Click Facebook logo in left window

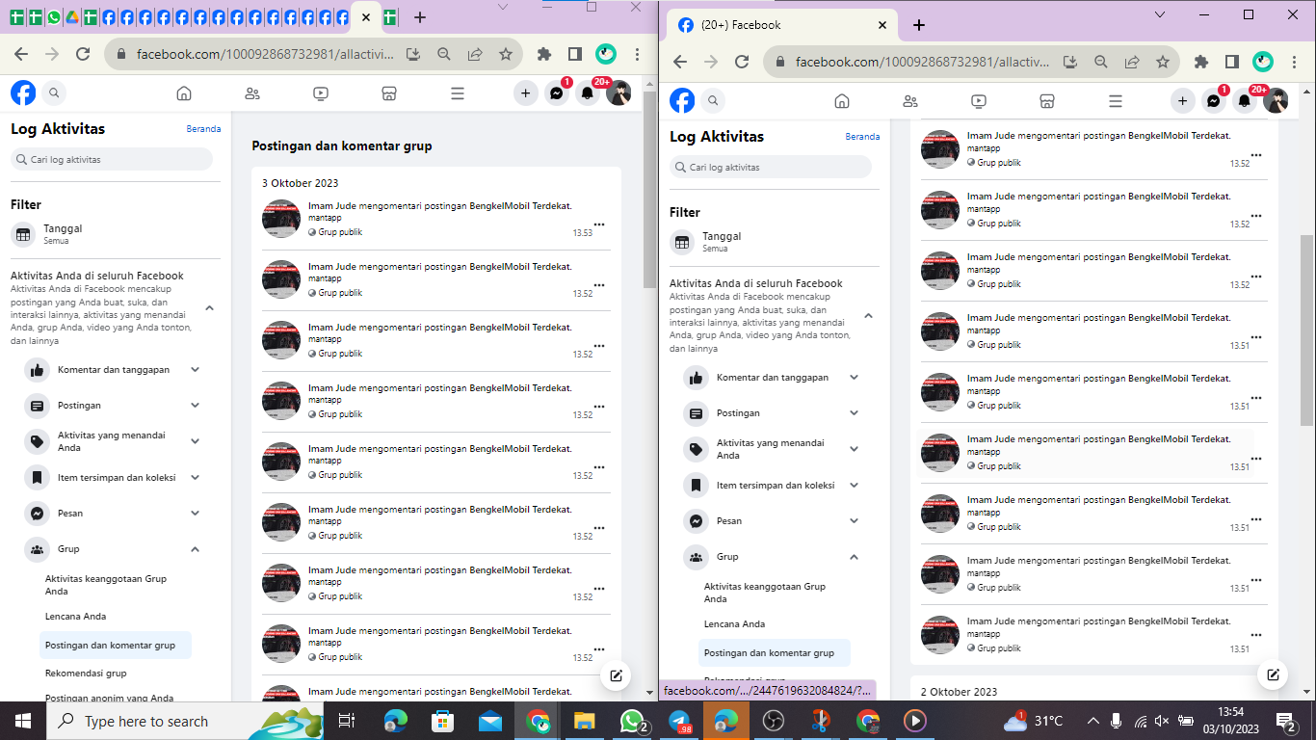[x=23, y=93]
